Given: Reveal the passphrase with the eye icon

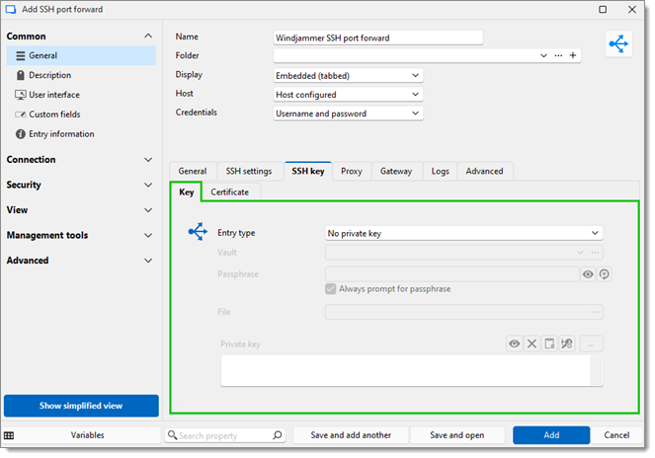Looking at the screenshot, I should [588, 274].
